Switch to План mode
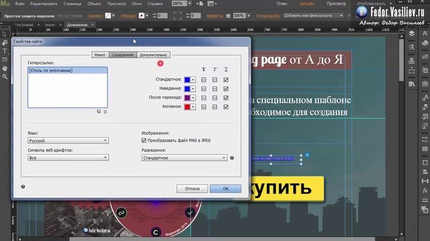The width and height of the screenshot is (430, 241). tap(282, 3)
